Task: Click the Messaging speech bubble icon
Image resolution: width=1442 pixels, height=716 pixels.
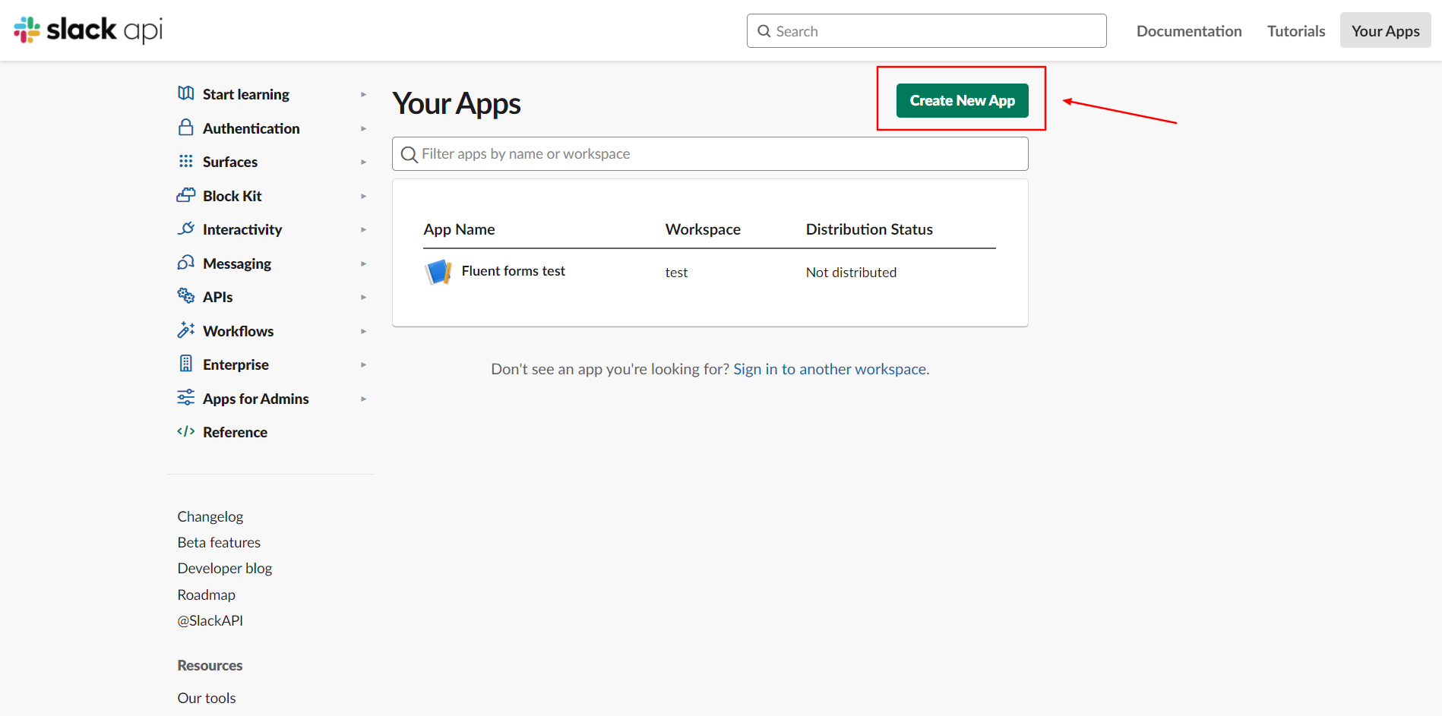Action: tap(185, 262)
